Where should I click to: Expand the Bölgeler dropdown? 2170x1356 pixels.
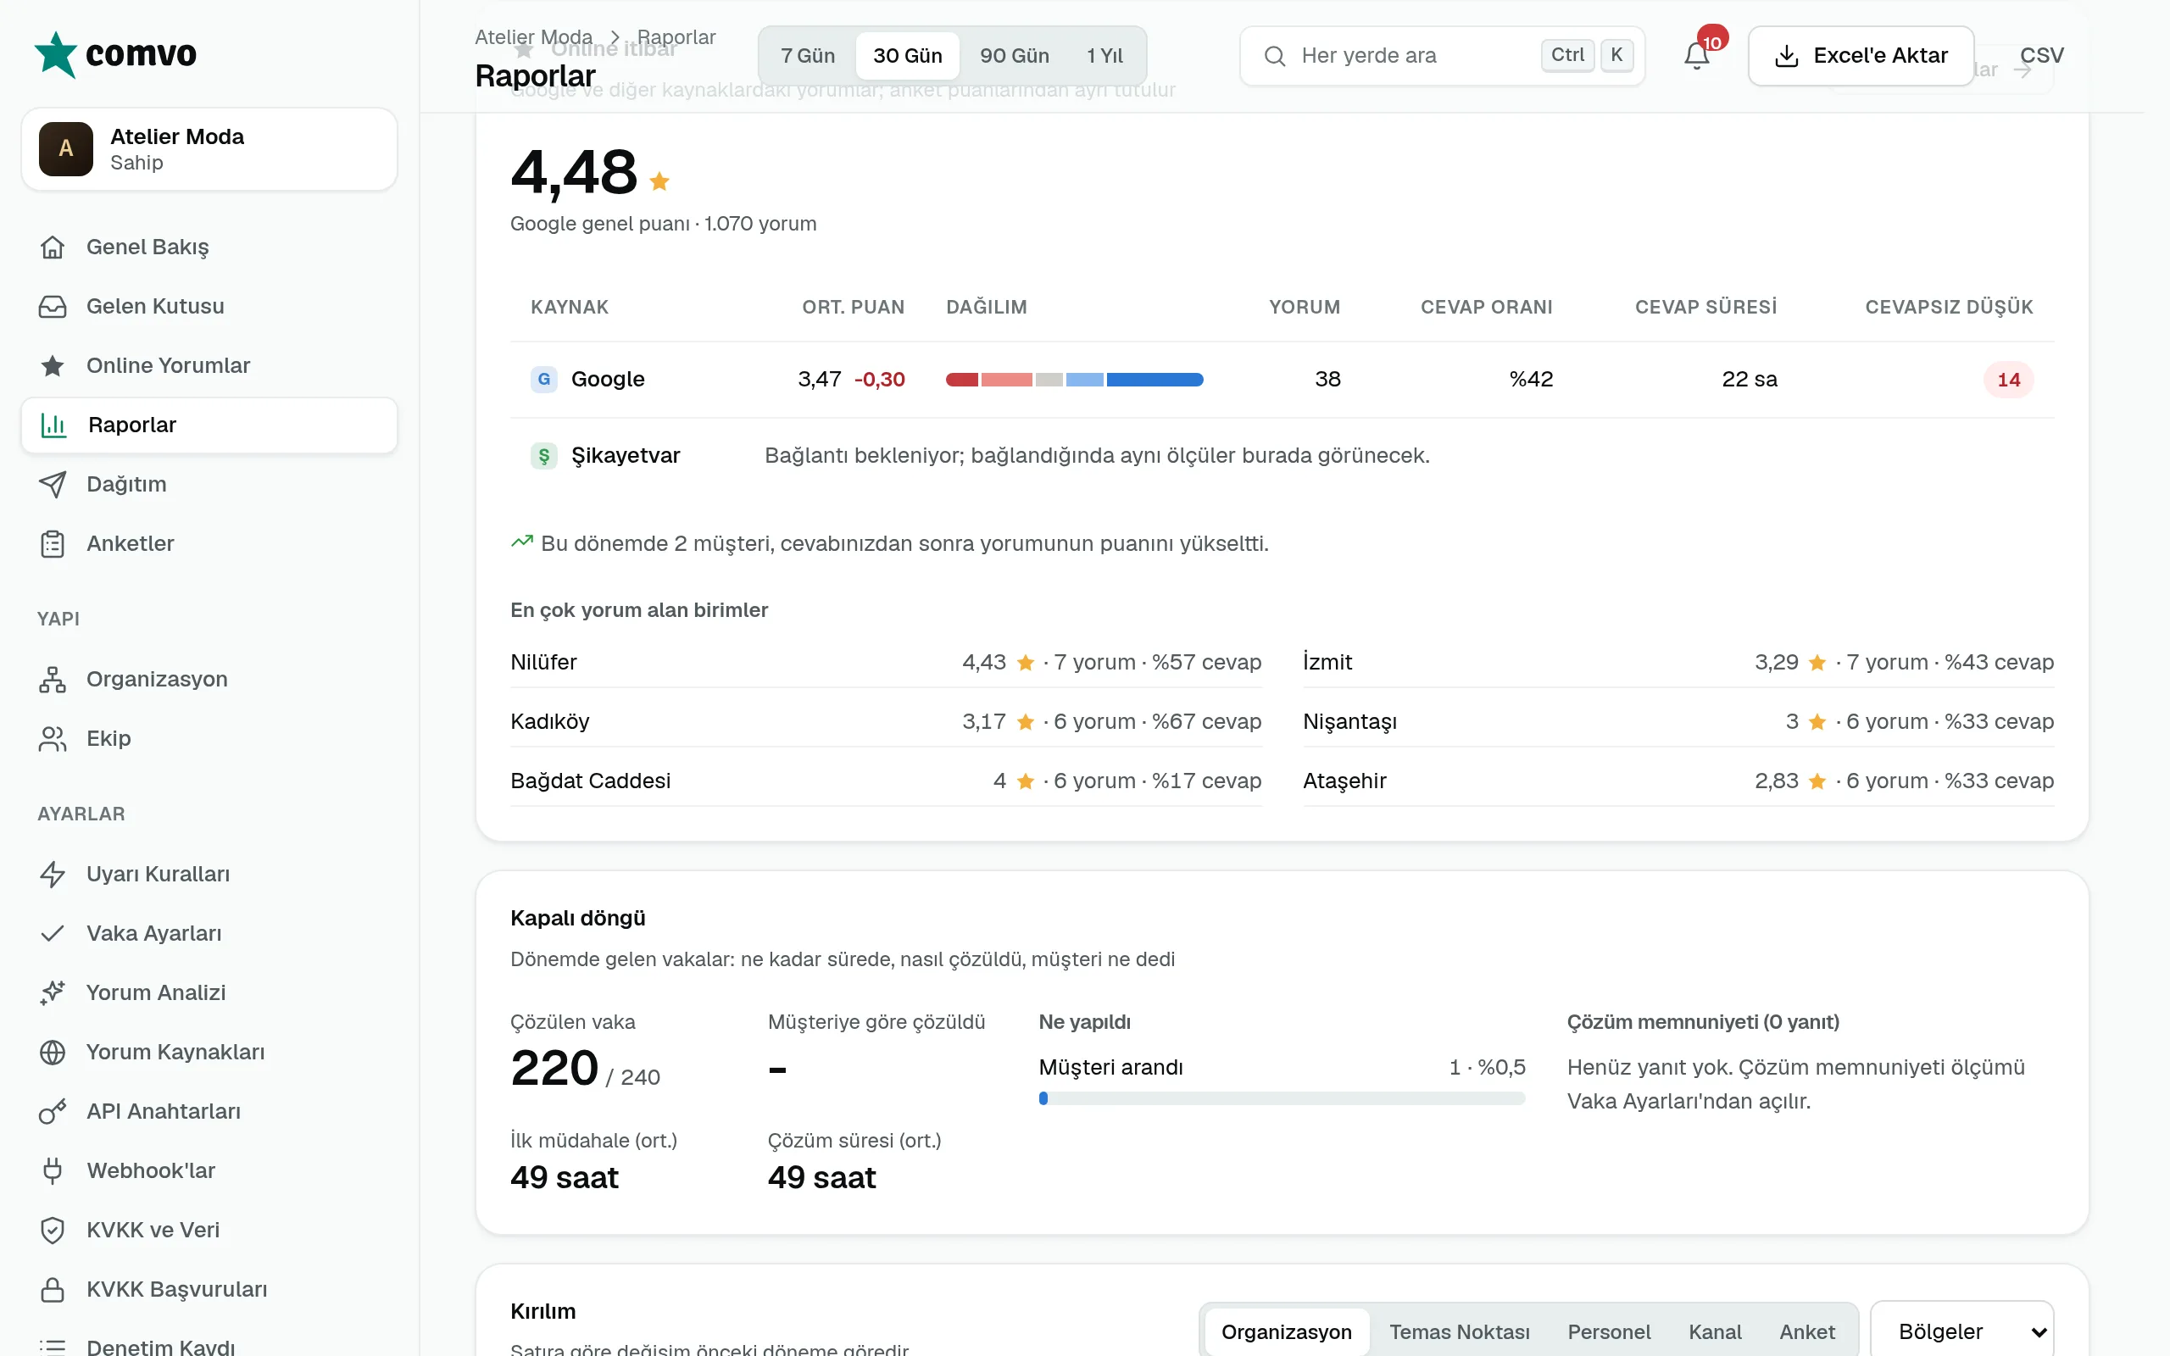[x=1961, y=1331]
